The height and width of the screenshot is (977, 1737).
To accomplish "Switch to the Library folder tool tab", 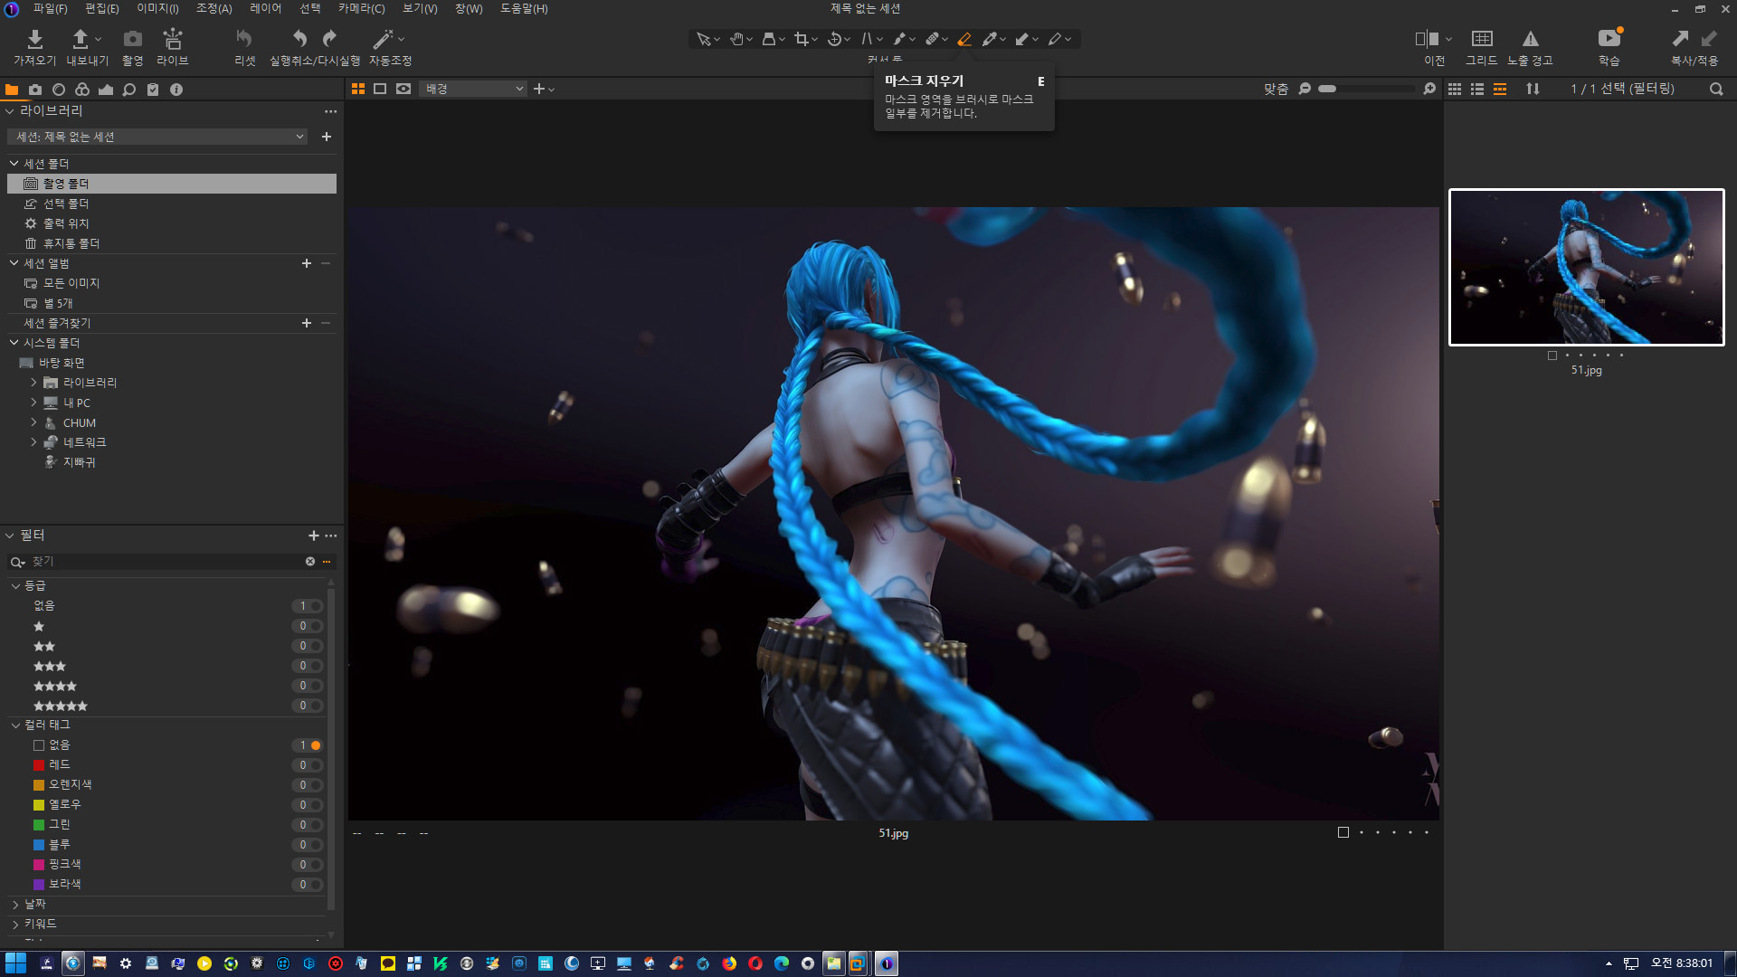I will pyautogui.click(x=12, y=90).
